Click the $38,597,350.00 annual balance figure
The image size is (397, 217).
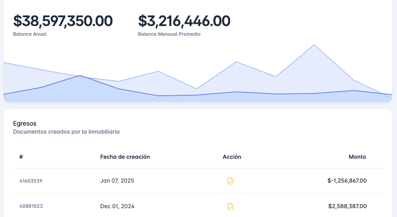pyautogui.click(x=63, y=21)
